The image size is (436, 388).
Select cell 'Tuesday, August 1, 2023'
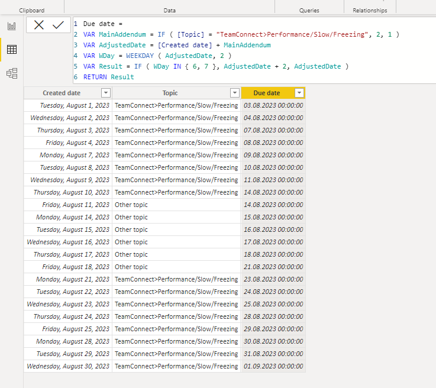[68, 105]
